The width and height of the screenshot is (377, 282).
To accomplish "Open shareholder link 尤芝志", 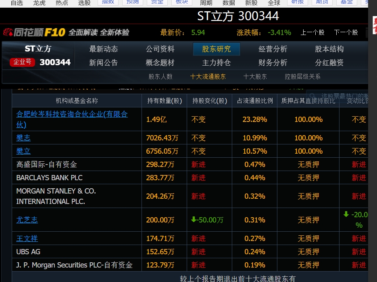I will [27, 220].
